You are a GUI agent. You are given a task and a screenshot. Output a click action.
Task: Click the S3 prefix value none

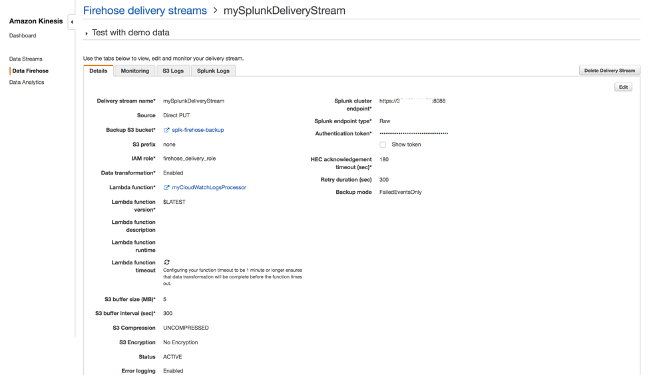(x=169, y=145)
